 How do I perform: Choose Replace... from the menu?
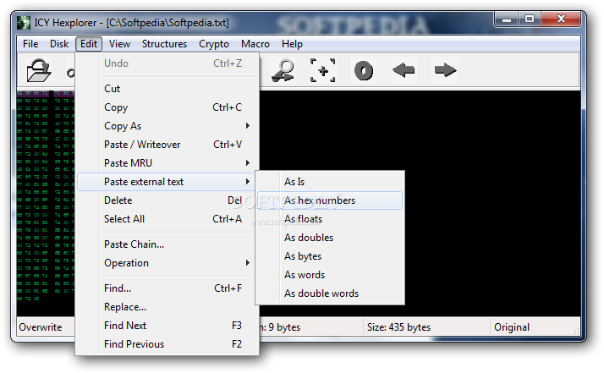pyautogui.click(x=167, y=307)
